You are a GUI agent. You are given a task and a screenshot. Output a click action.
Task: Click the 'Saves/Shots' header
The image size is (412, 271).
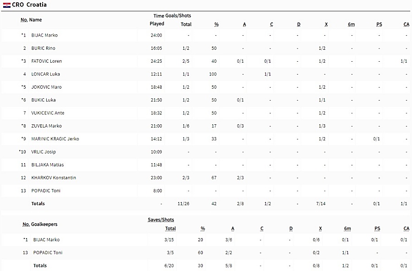[x=161, y=220]
